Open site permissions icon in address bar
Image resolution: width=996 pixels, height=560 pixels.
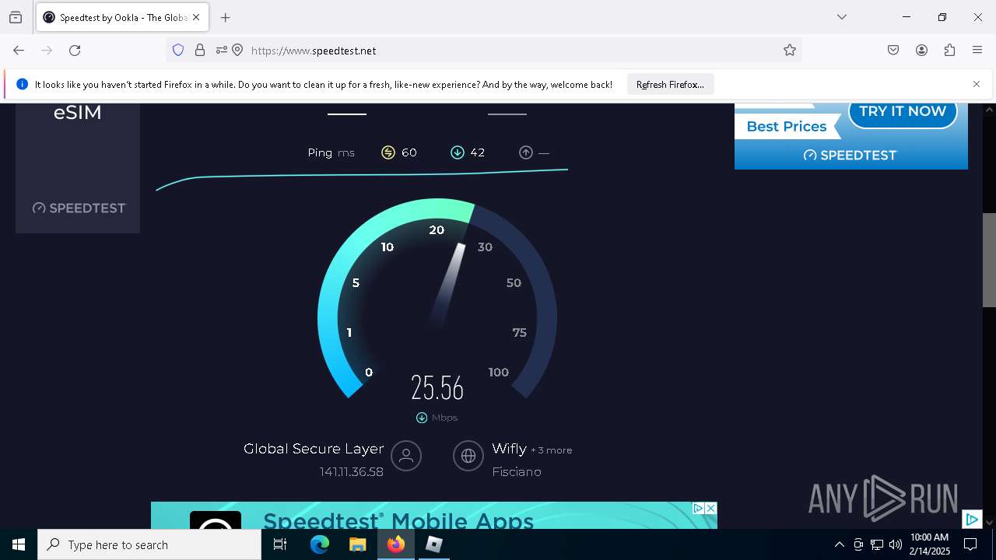click(x=221, y=51)
